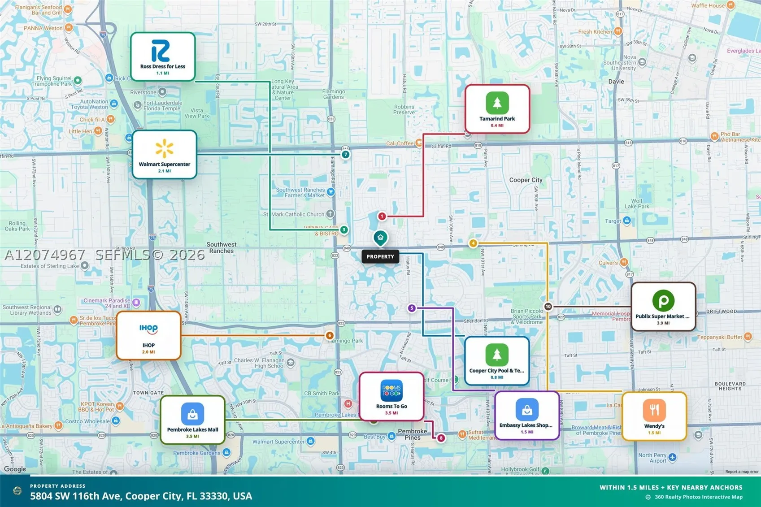This screenshot has width=761, height=507.
Task: Open the Pembroke Gardens shopping pin
Action: coord(226,453)
